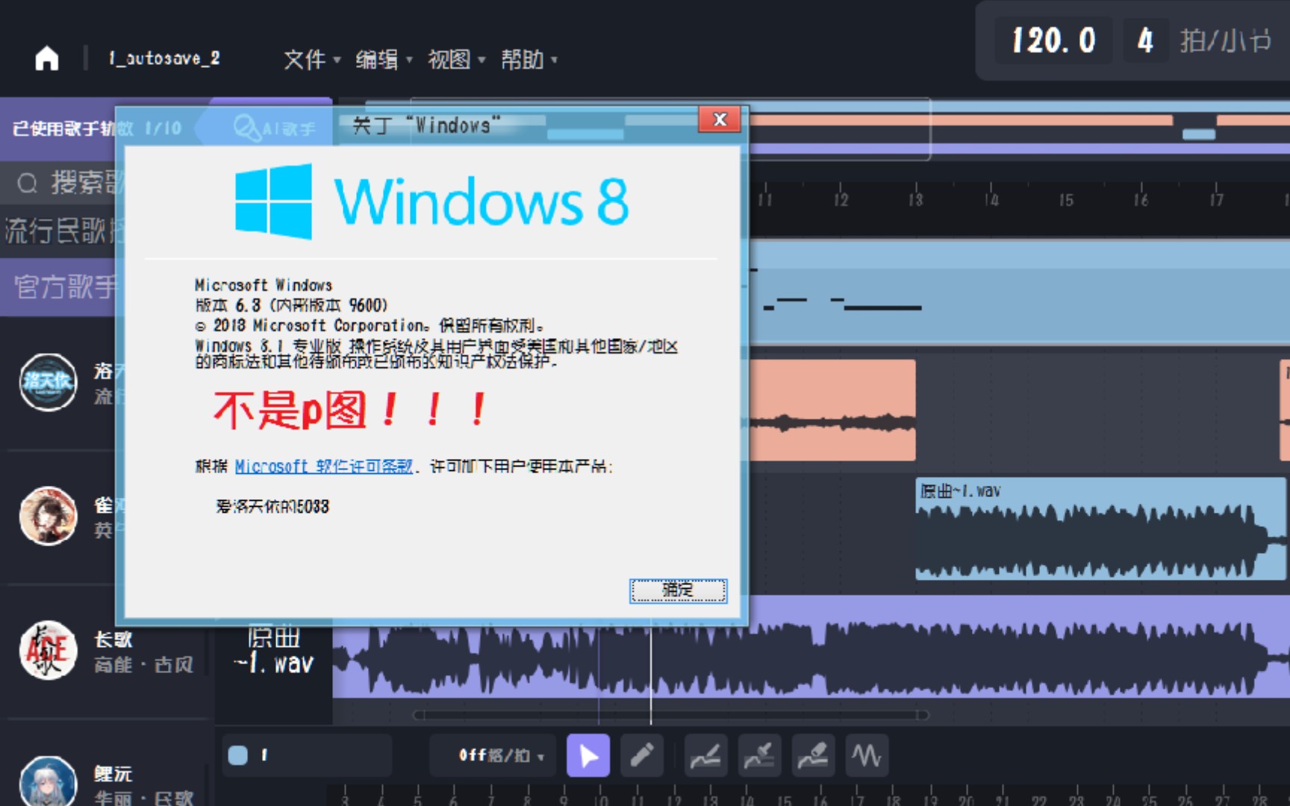Select the 流行民歌 category tab
Screen dimensions: 1290x806
63,231
